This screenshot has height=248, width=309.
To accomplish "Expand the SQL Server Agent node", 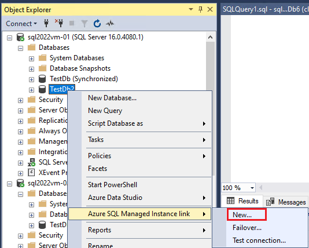I will 20,163.
